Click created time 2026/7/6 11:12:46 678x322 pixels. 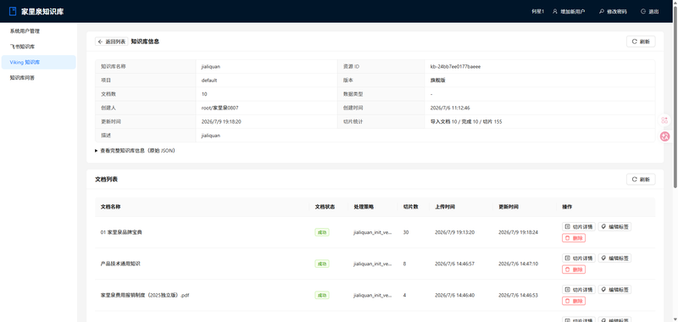pyautogui.click(x=450, y=108)
